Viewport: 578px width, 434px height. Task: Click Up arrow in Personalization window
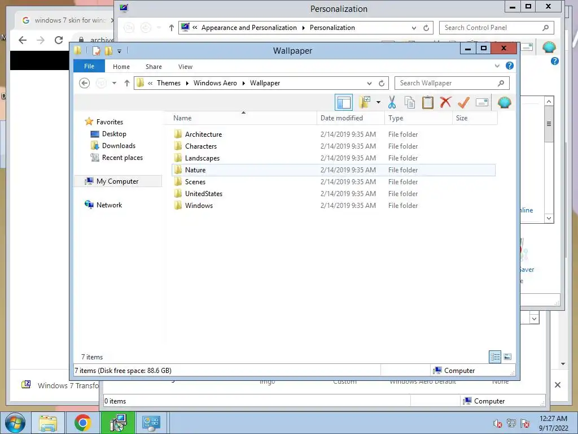pyautogui.click(x=172, y=28)
